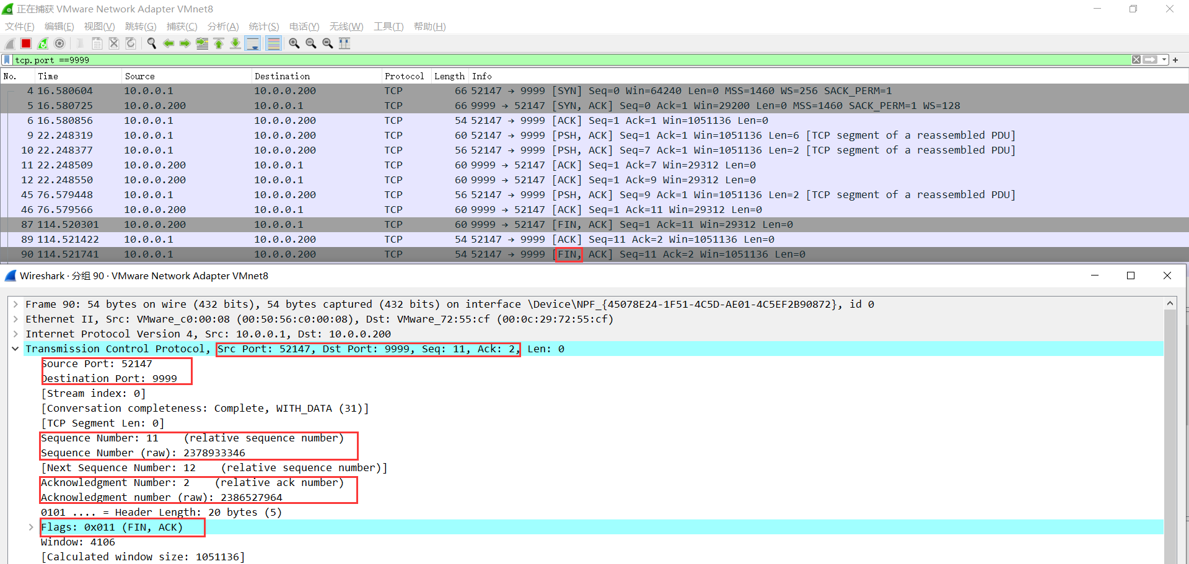
Task: Open the 帮助(H) menu
Action: click(x=430, y=27)
